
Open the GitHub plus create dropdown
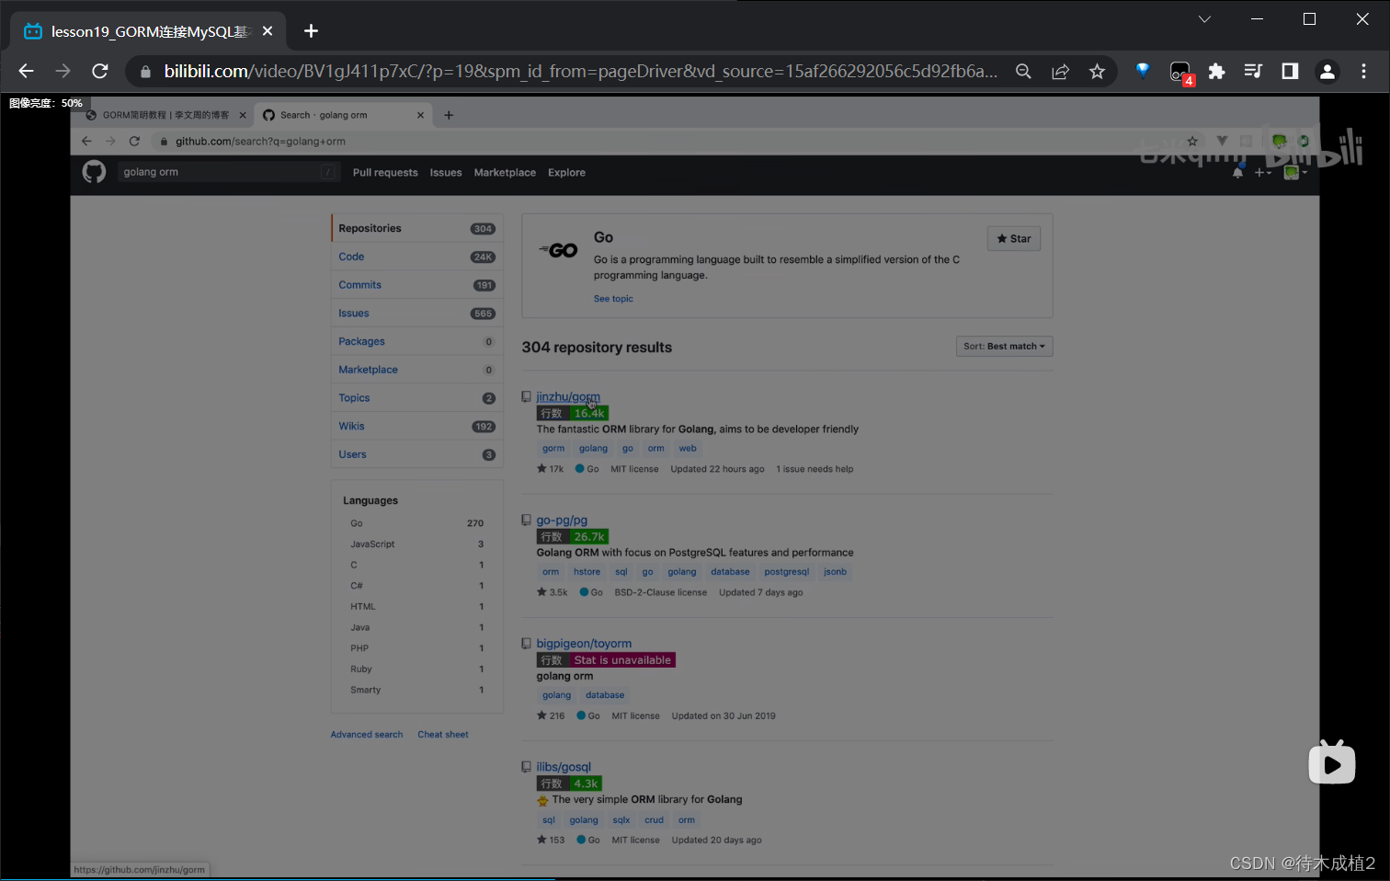click(x=1263, y=172)
